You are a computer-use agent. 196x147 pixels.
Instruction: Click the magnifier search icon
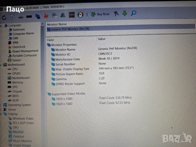pyautogui.click(x=134, y=13)
